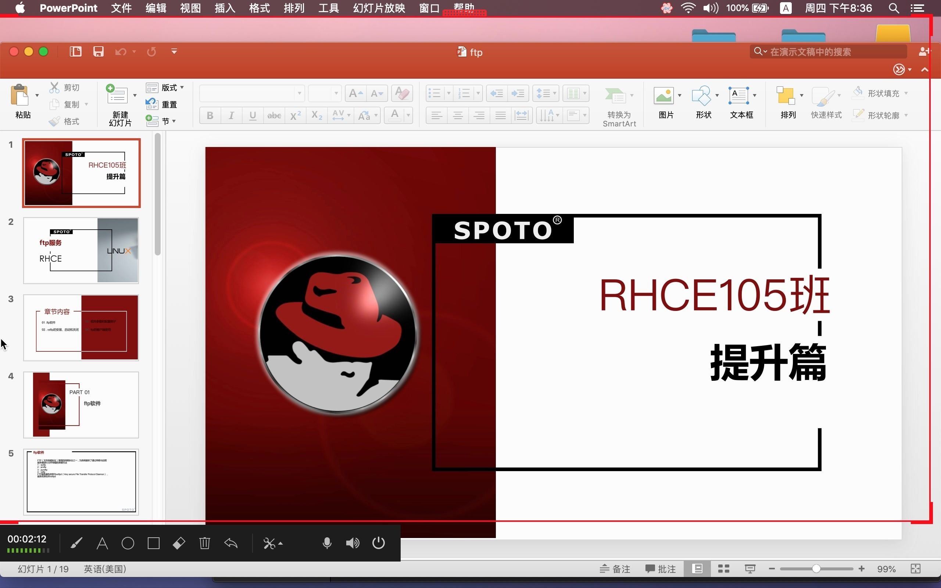Open the 视图 menu
The width and height of the screenshot is (941, 588).
(x=190, y=8)
